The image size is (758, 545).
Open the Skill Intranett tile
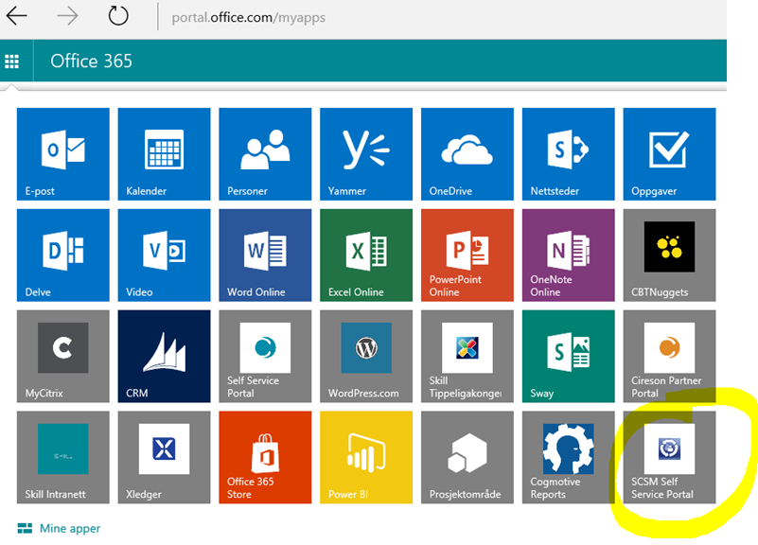pyautogui.click(x=63, y=457)
